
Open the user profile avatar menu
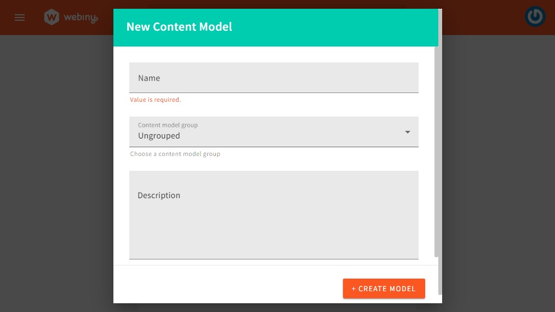coord(535,17)
